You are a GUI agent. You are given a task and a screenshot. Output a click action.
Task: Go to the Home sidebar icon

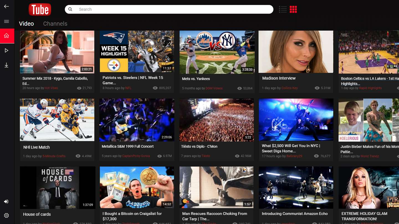(x=7, y=36)
